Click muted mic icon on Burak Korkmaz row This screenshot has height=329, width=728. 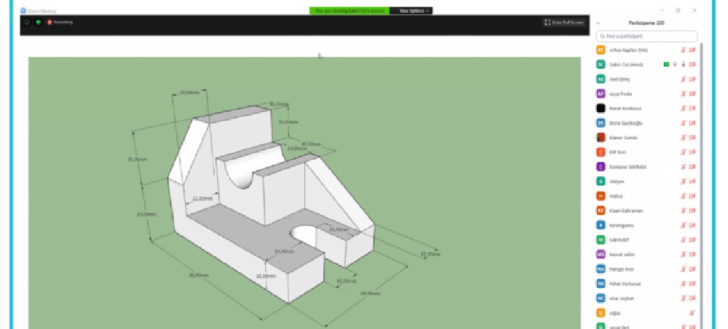coord(683,108)
